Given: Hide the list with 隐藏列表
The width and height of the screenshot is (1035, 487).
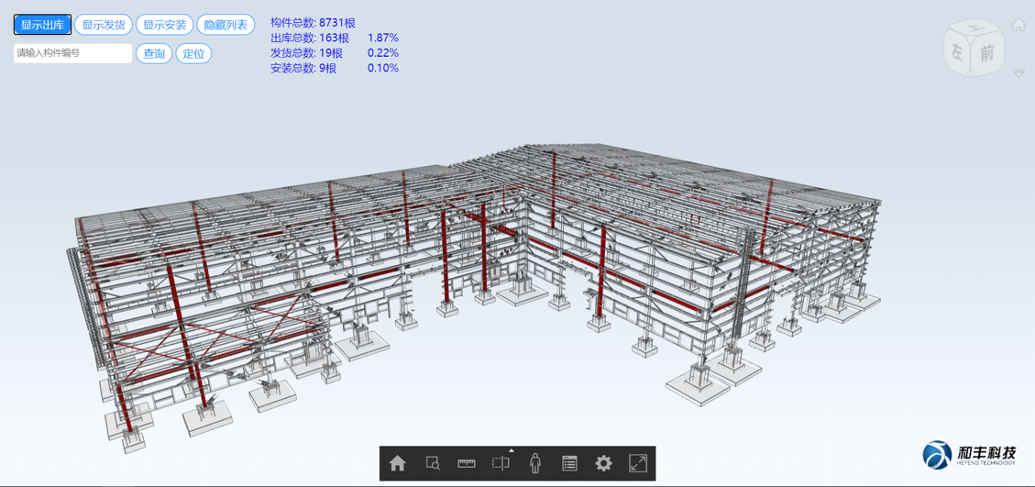Looking at the screenshot, I should pyautogui.click(x=226, y=25).
